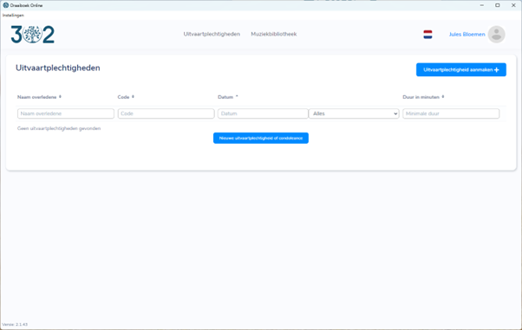This screenshot has height=330, width=522.
Task: Switch language via the Dutch flag icon
Action: tap(427, 35)
